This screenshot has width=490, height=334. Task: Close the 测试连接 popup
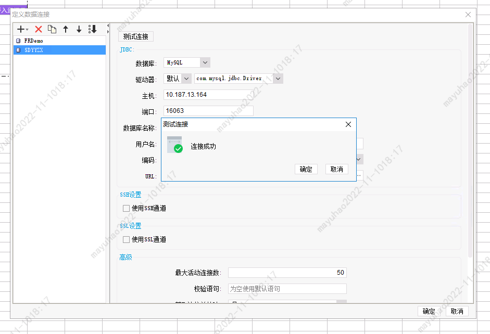348,124
